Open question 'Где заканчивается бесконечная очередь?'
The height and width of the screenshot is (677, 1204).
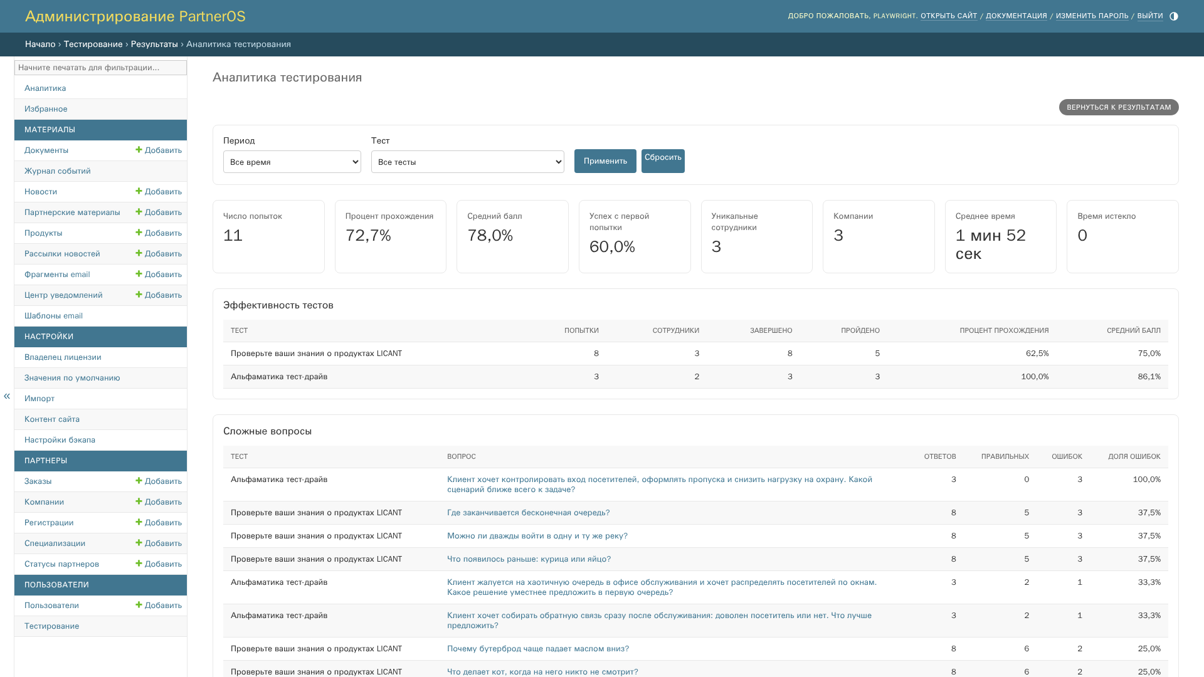(528, 513)
